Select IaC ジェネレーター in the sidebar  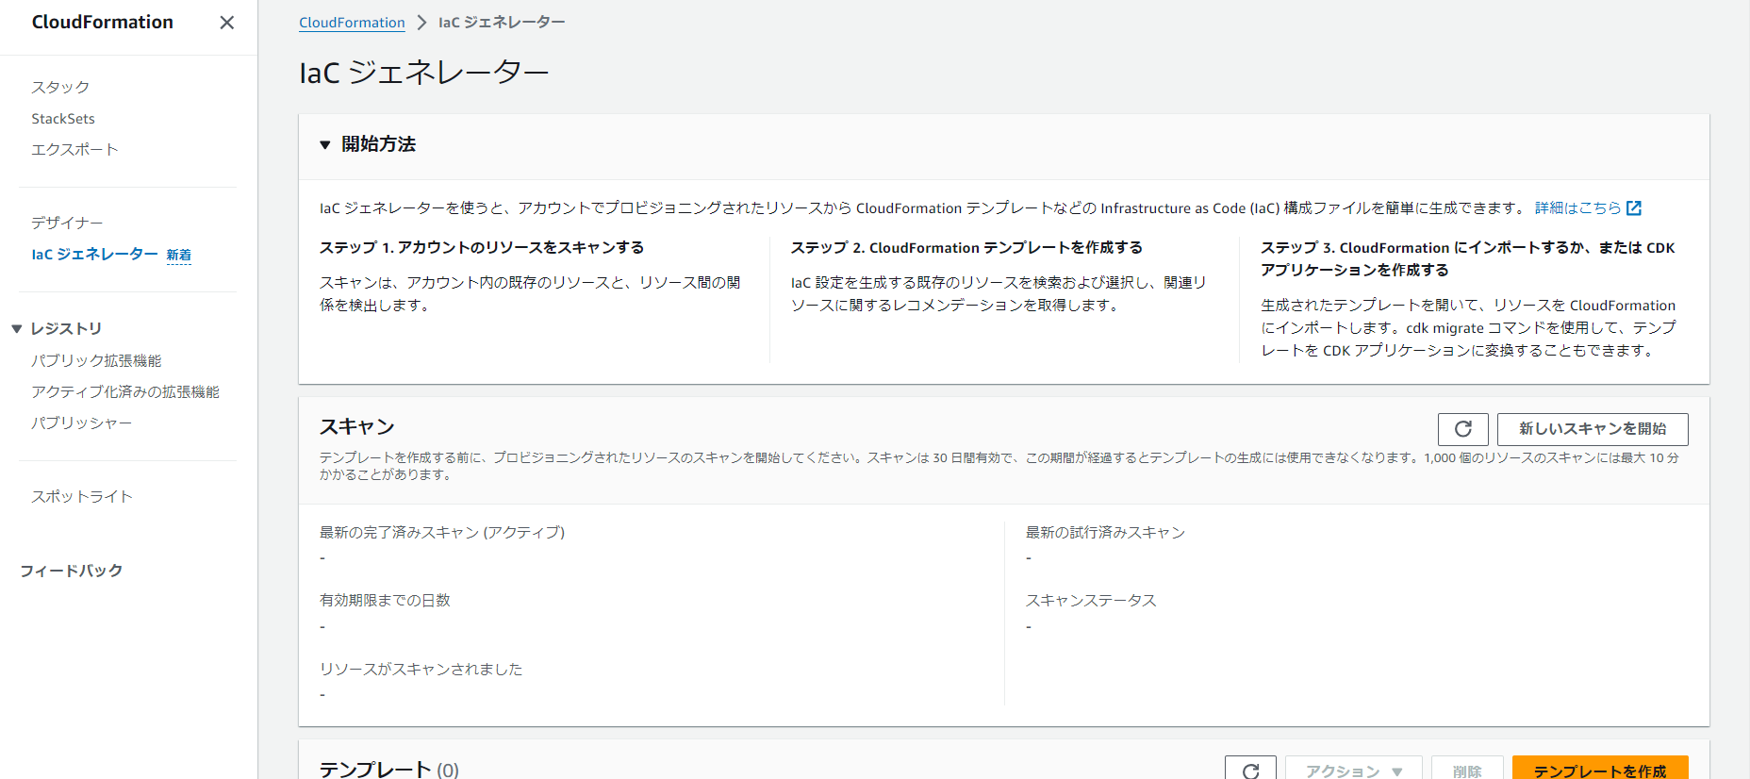(94, 255)
